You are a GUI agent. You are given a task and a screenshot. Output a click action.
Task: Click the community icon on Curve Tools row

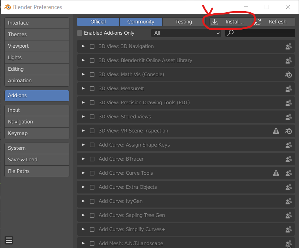coord(289,173)
